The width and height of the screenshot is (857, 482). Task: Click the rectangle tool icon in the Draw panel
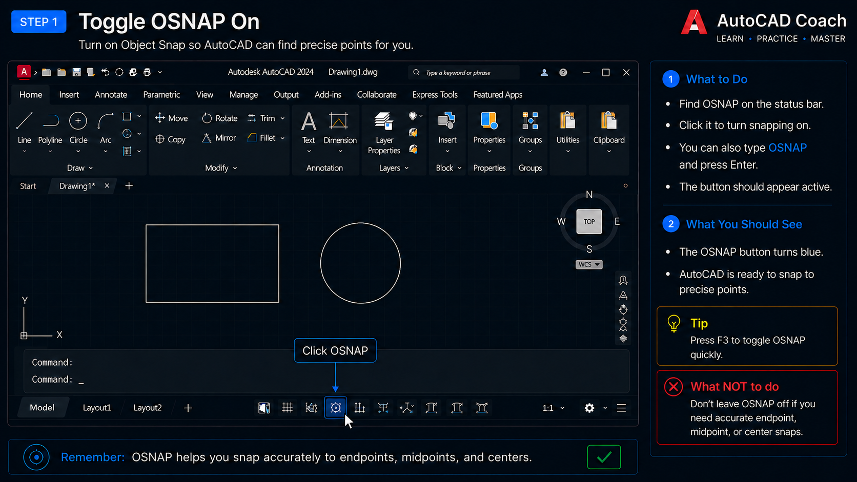pyautogui.click(x=127, y=117)
